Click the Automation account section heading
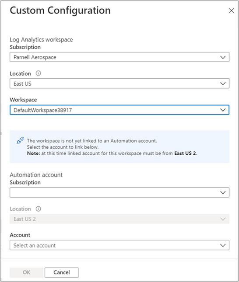 click(x=36, y=175)
